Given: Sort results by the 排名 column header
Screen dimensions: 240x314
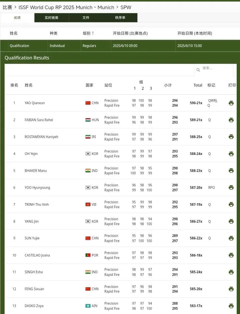Looking at the screenshot, I should pyautogui.click(x=14, y=85).
